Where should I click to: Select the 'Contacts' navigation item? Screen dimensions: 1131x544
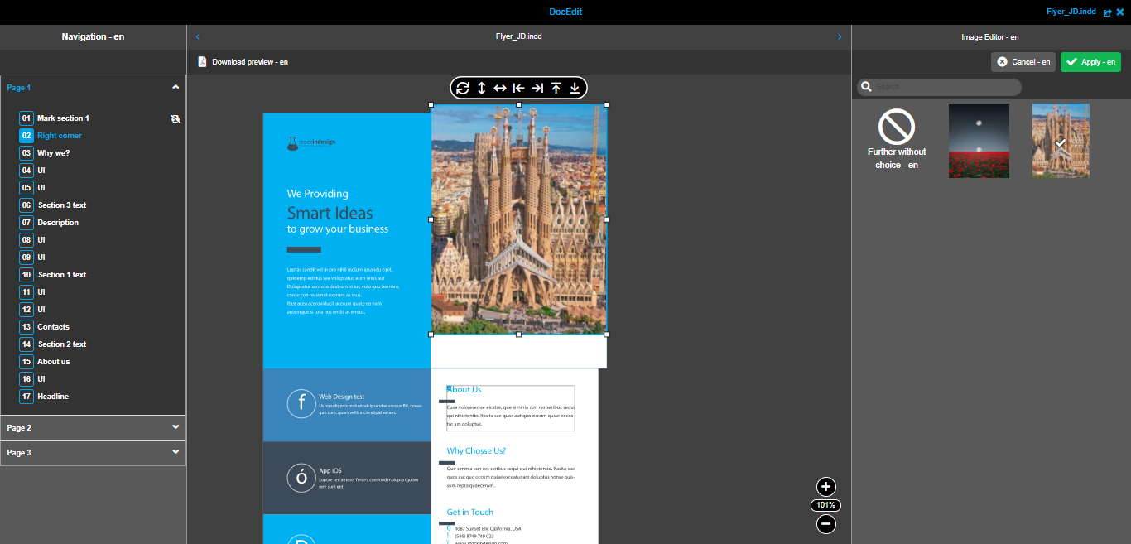tap(53, 327)
